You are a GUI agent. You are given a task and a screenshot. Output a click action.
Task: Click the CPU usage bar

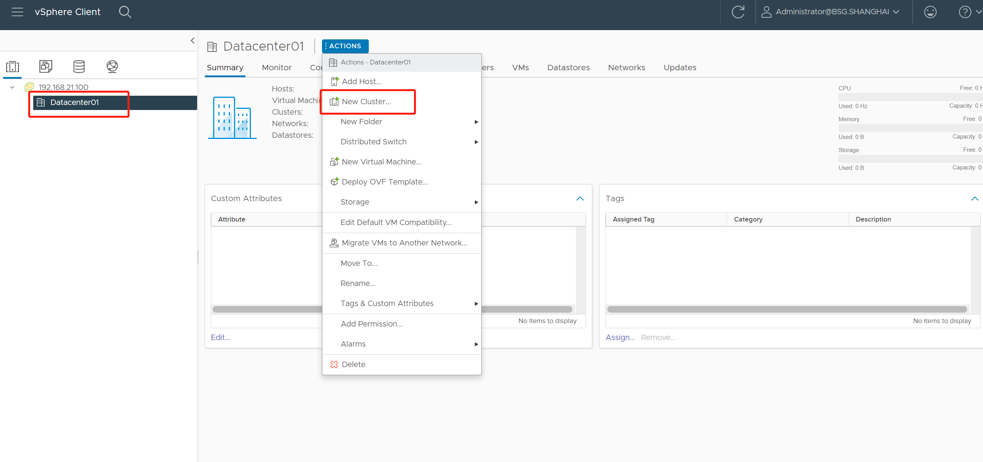(x=910, y=97)
